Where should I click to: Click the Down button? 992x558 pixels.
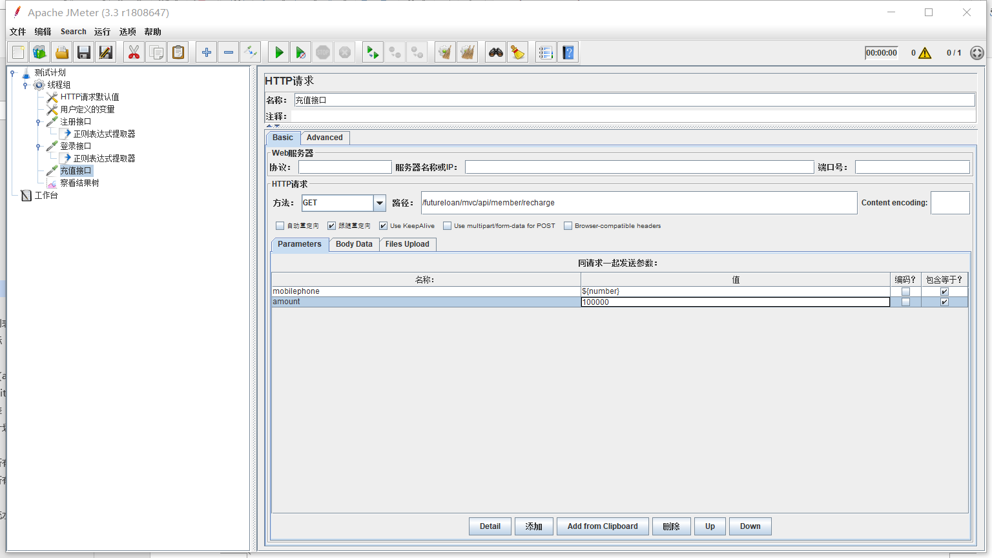click(x=750, y=526)
